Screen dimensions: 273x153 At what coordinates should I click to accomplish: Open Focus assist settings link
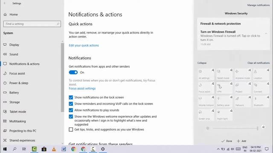82,88
